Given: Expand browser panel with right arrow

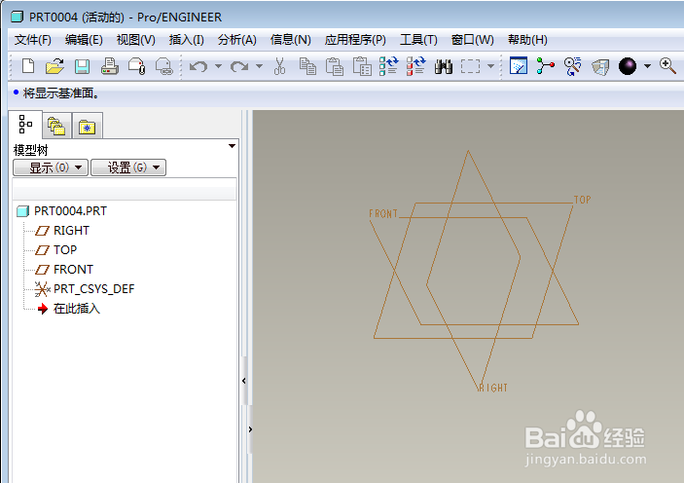Looking at the screenshot, I should [250, 429].
